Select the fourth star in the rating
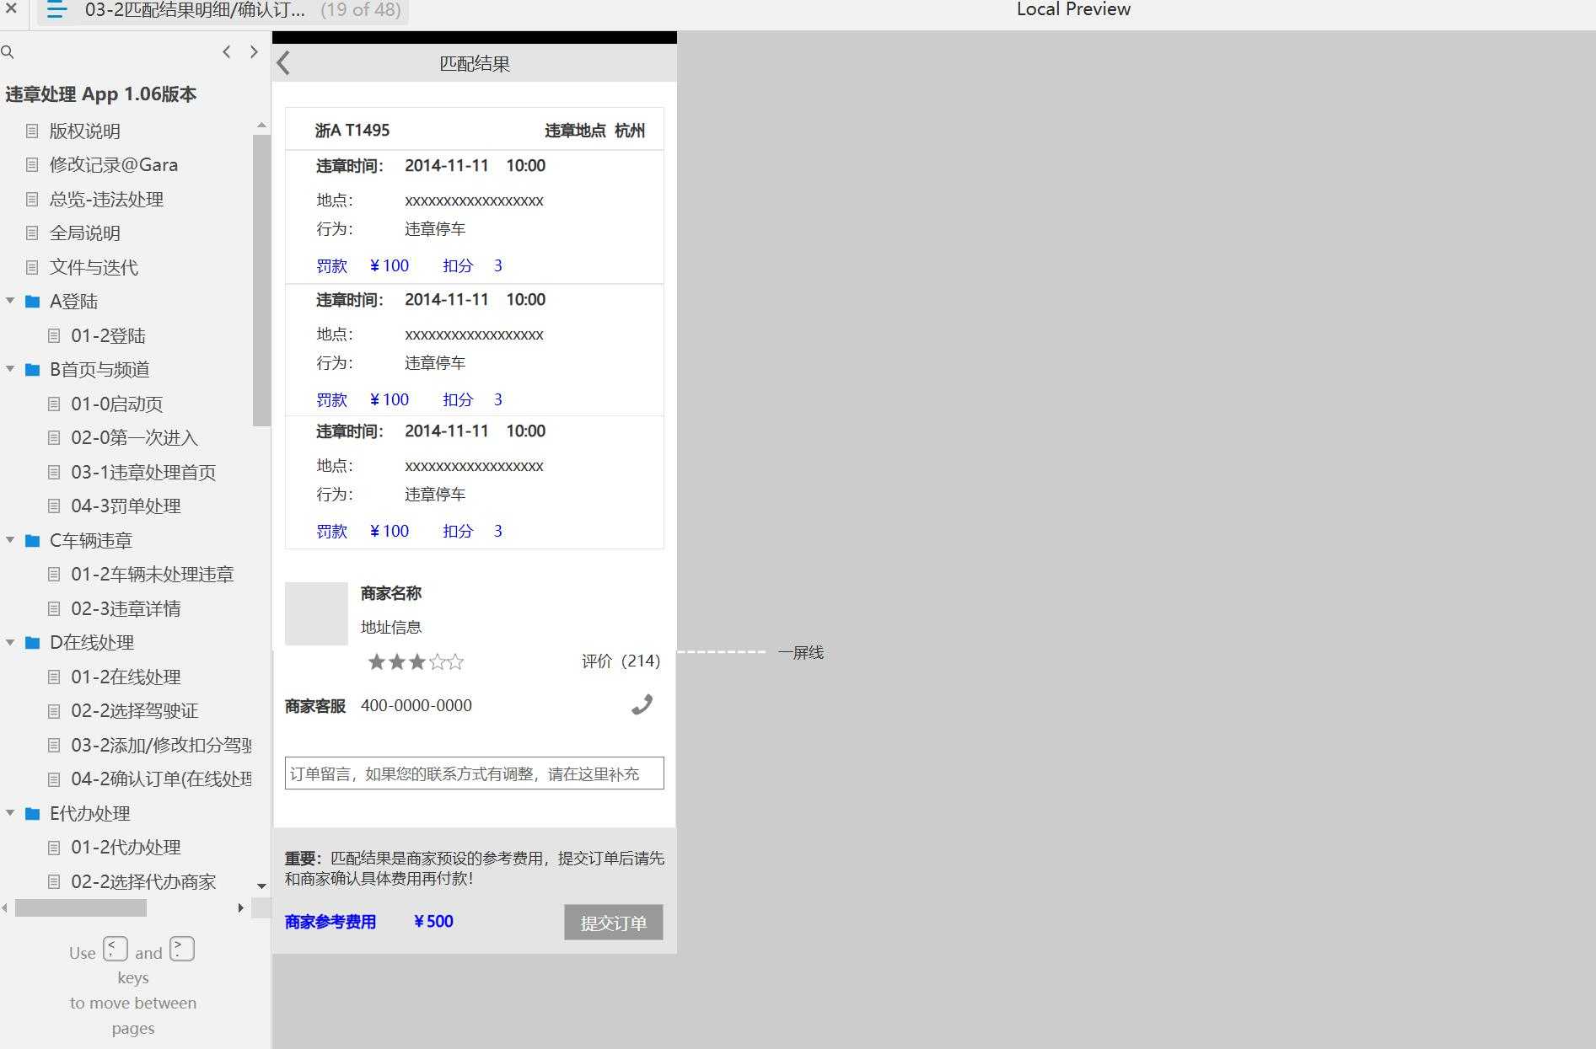Viewport: 1596px width, 1049px height. tap(437, 661)
